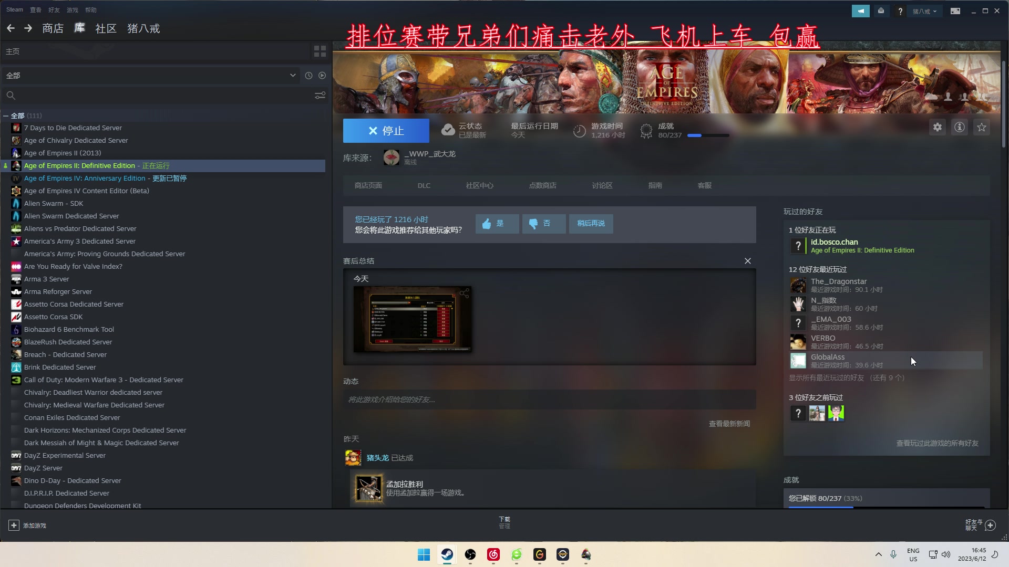
Task: Share the screenshot with share icon
Action: click(x=464, y=293)
